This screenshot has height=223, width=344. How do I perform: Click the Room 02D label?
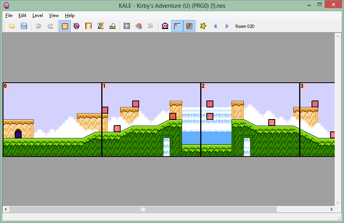pyautogui.click(x=245, y=26)
